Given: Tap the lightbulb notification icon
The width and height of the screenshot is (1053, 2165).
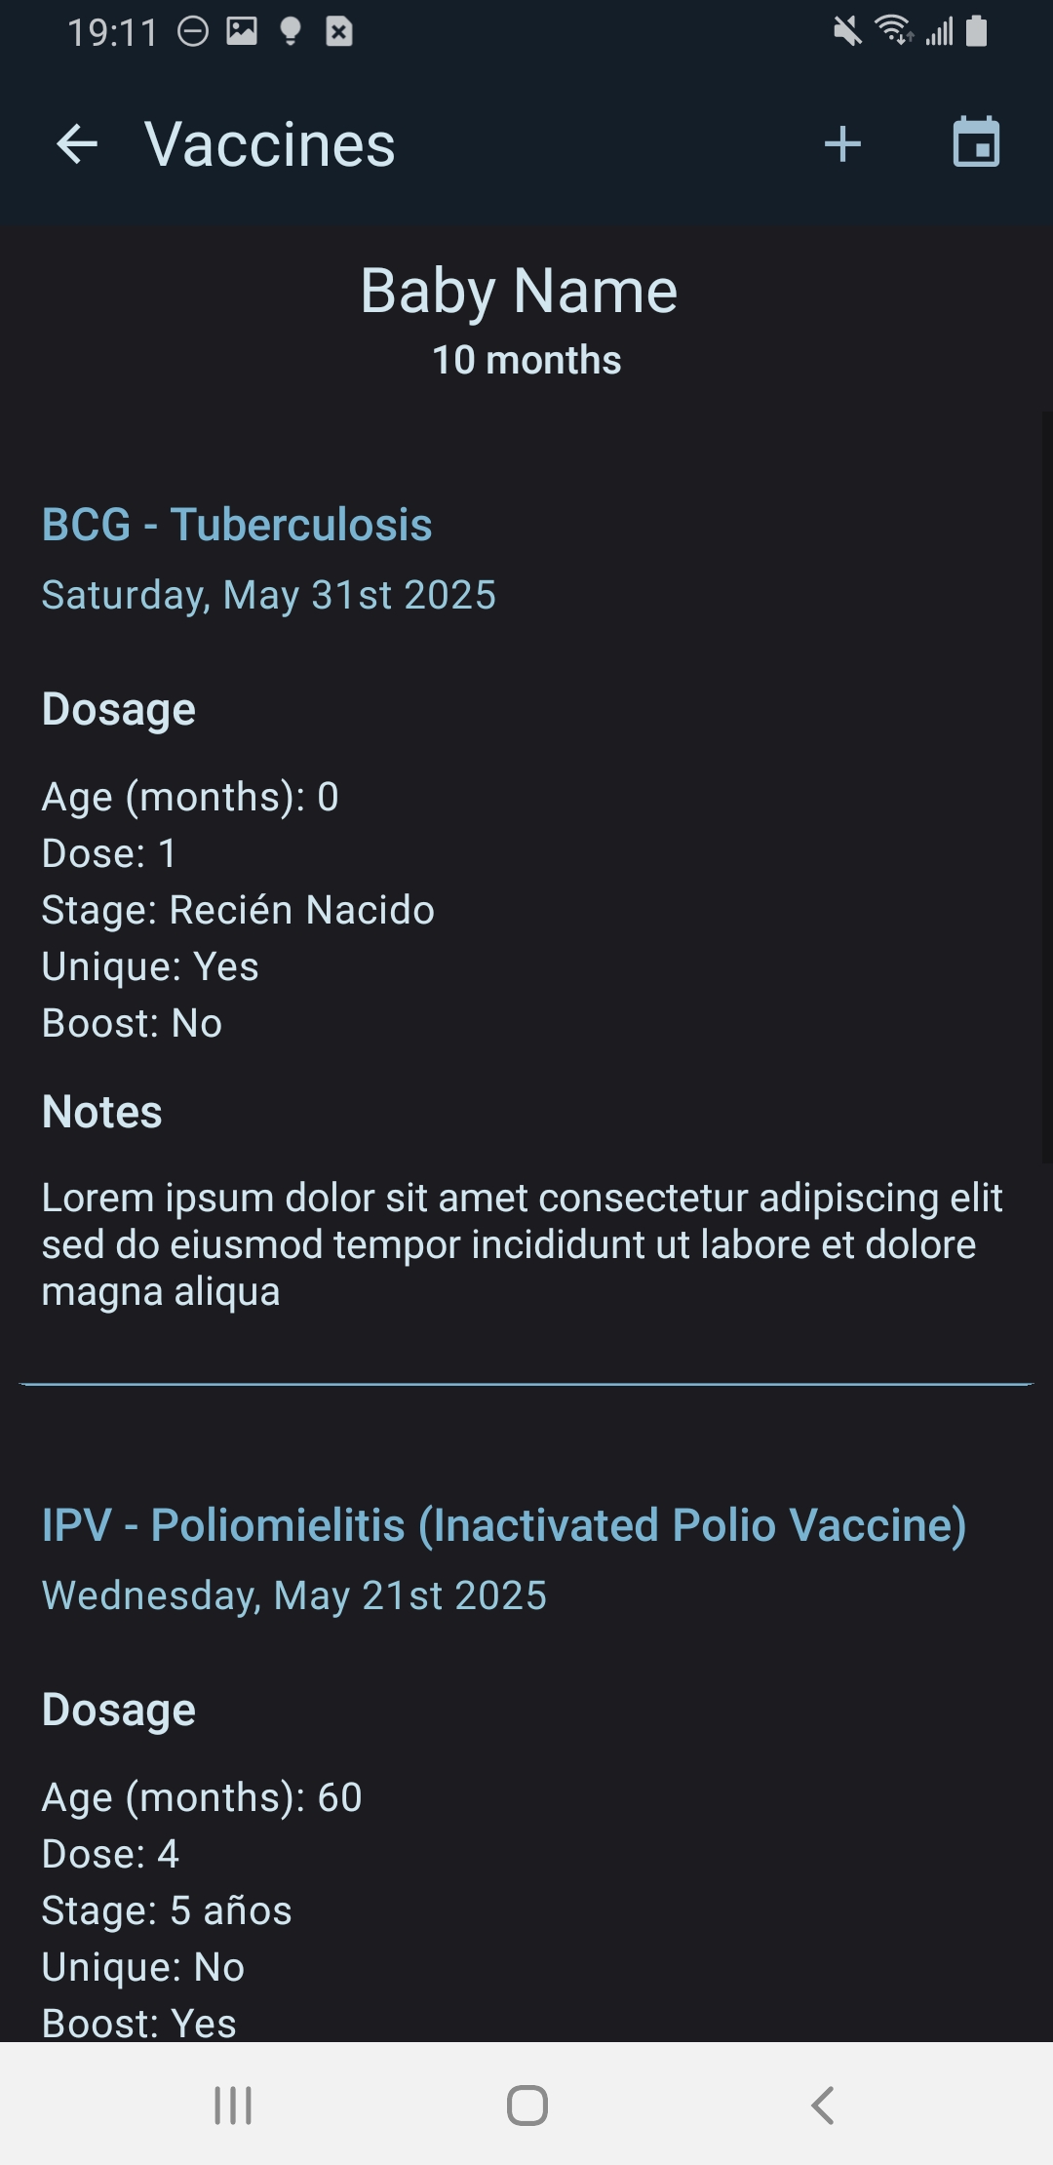Looking at the screenshot, I should tap(290, 32).
